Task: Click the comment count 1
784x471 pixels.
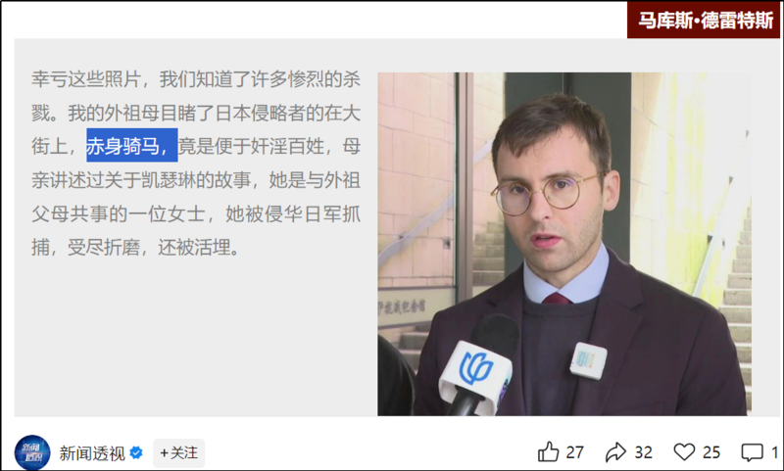Action: pyautogui.click(x=774, y=452)
